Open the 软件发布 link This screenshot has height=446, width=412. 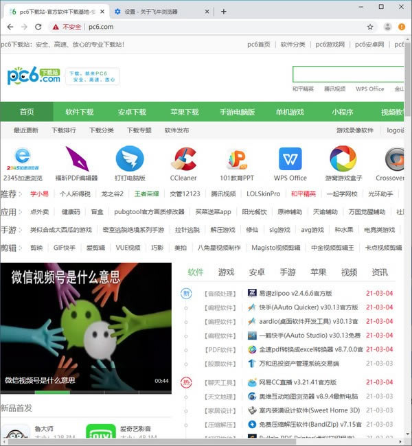click(x=176, y=130)
